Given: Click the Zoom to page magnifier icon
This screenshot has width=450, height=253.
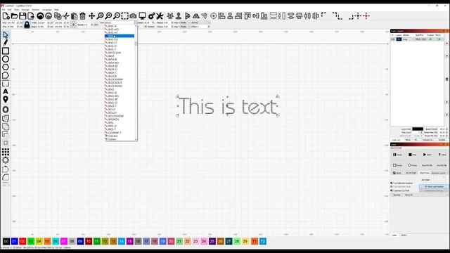Looking at the screenshot, I should (x=100, y=16).
